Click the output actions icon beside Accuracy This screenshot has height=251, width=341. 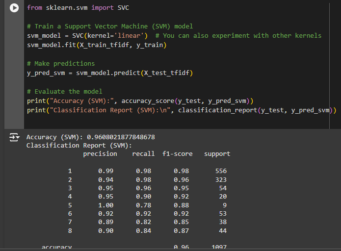14,138
